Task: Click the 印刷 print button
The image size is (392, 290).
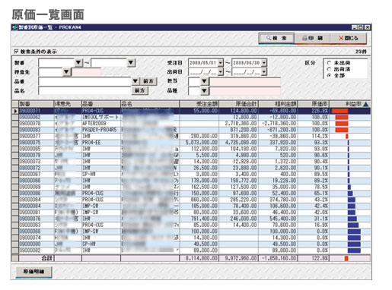Action: 312,39
